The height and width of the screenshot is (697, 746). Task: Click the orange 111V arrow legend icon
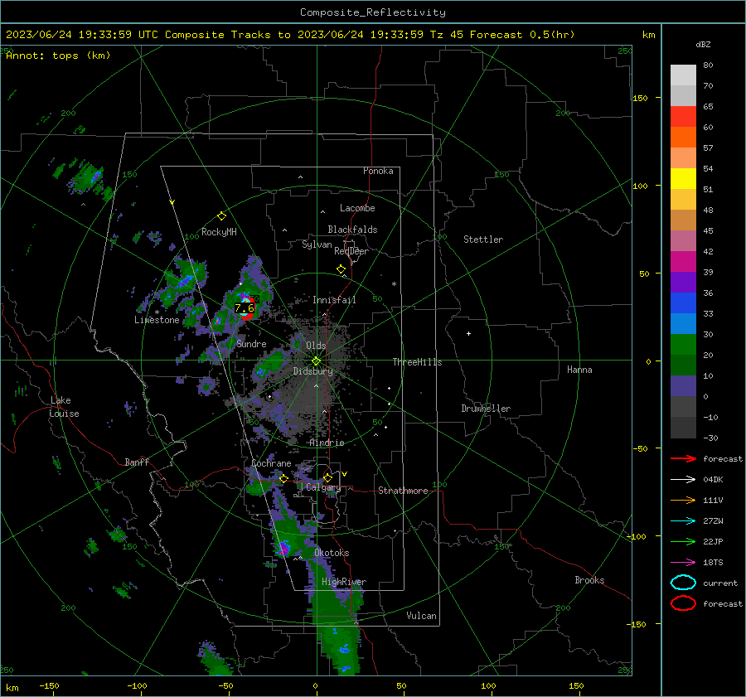point(683,500)
